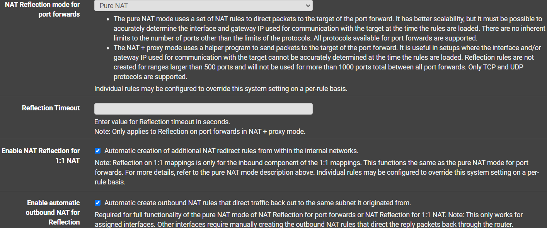547x228 pixels.
Task: Focus the Reflection Timeout input field
Action: pos(203,109)
